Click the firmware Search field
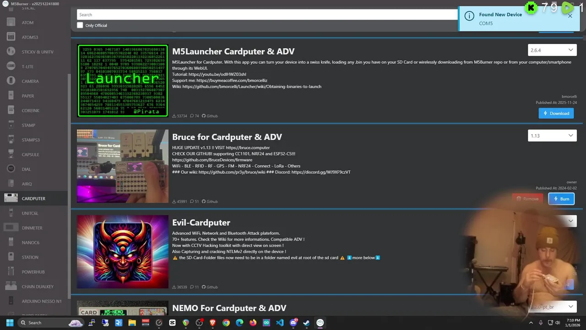Viewport: 586px width, 330px height. pyautogui.click(x=267, y=15)
